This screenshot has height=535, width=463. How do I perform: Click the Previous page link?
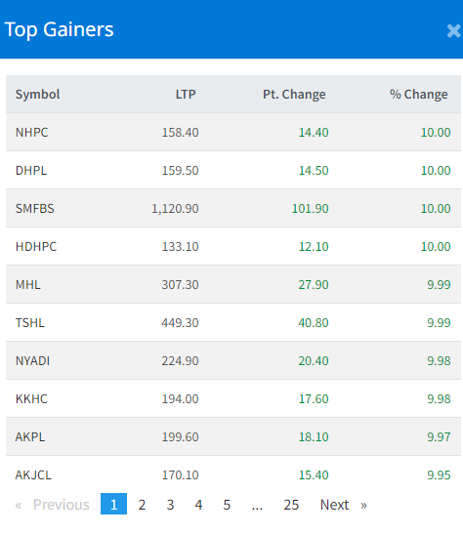click(62, 504)
